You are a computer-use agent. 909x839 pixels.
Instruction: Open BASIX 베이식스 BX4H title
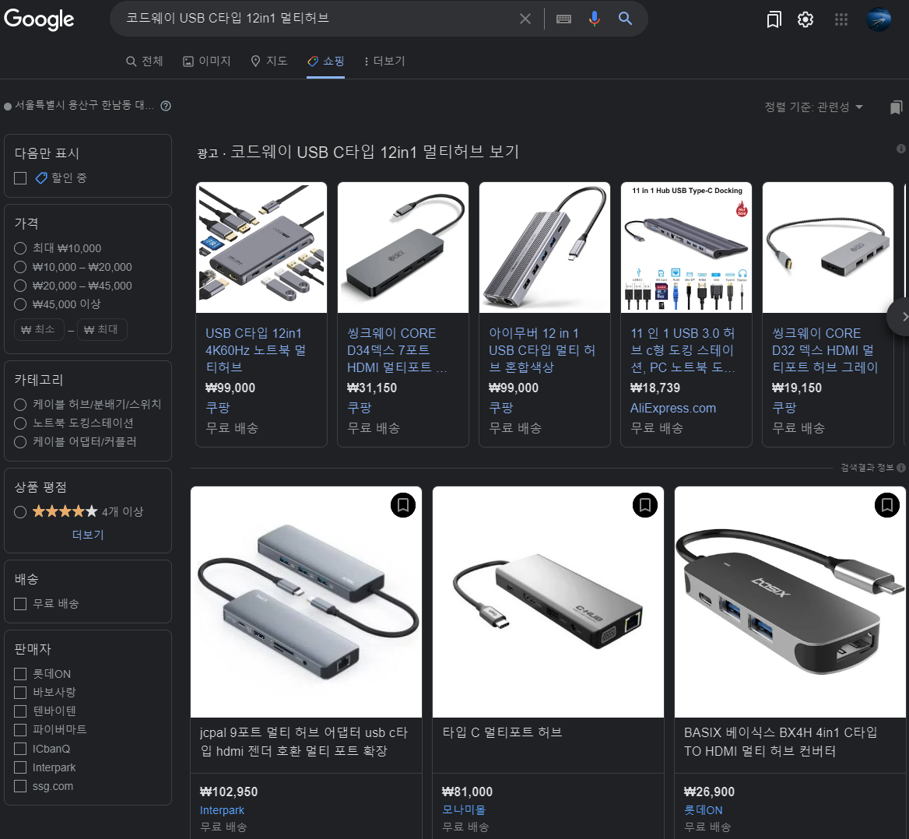(781, 742)
